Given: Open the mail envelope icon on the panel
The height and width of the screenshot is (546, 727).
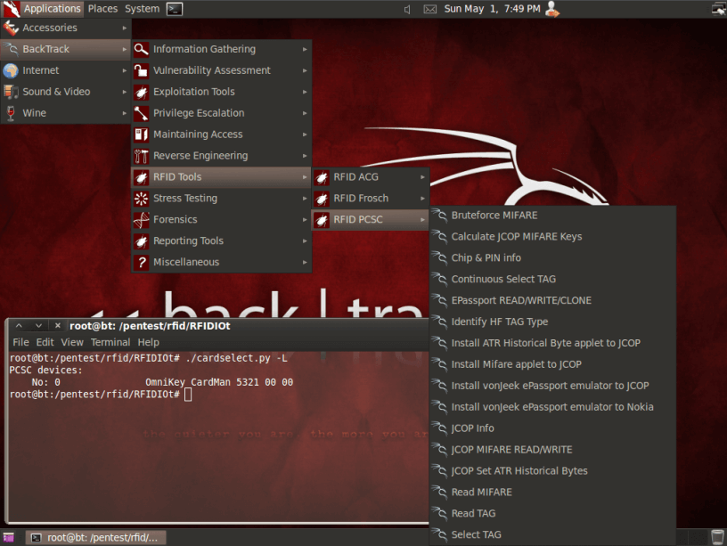Looking at the screenshot, I should (x=429, y=9).
